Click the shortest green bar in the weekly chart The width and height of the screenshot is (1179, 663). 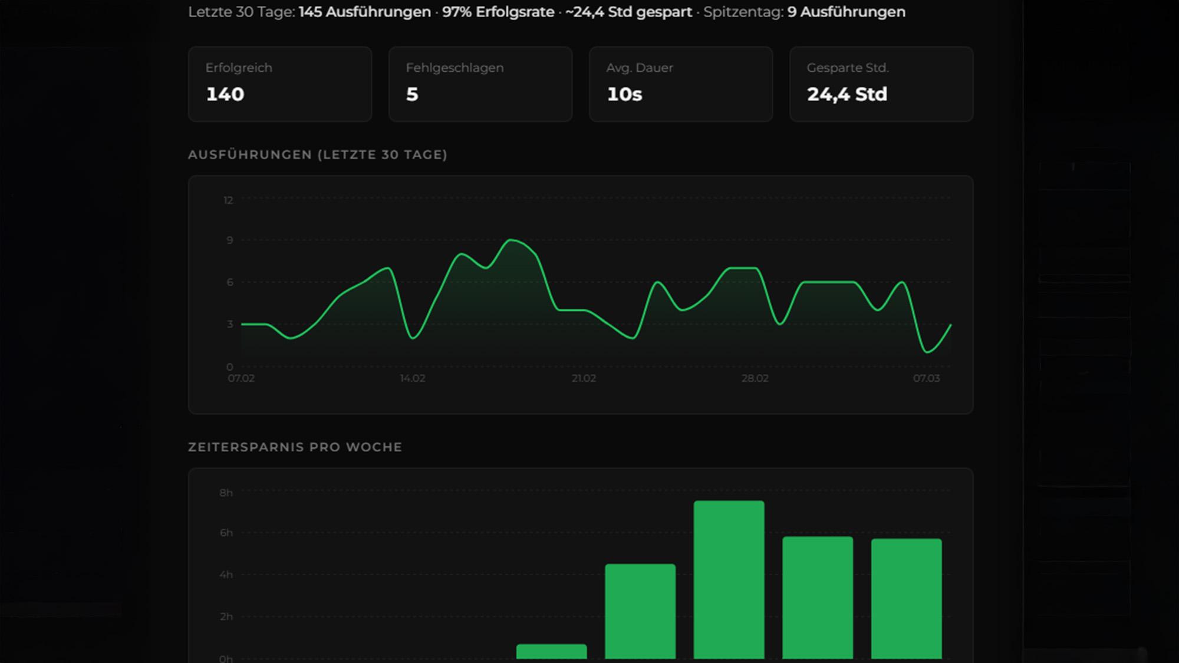(551, 651)
